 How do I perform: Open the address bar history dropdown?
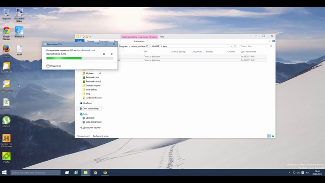231,46
